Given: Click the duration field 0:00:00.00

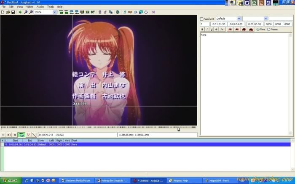Looking at the screenshot, I should coord(255,24).
